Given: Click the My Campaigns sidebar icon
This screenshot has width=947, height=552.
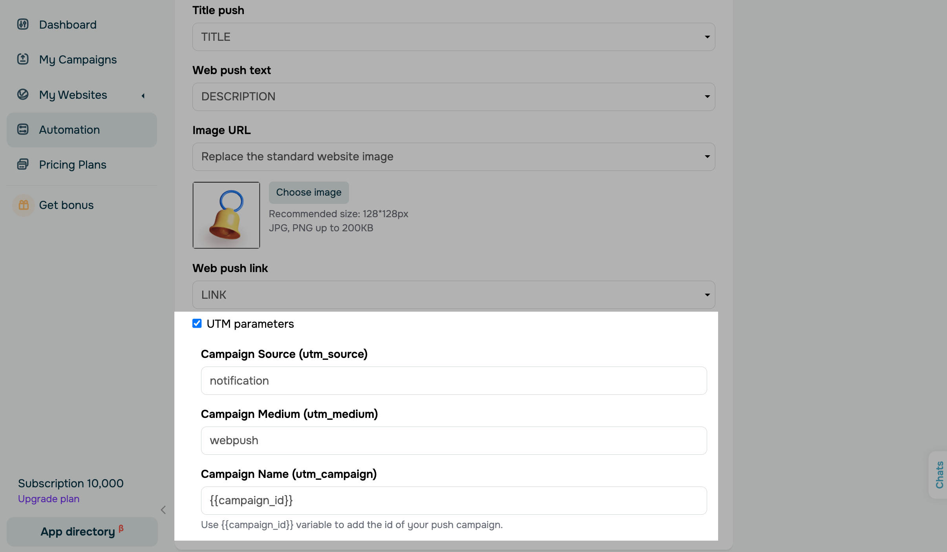Looking at the screenshot, I should pyautogui.click(x=23, y=59).
